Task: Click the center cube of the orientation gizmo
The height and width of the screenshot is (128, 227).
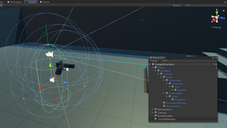Action: click(x=217, y=18)
